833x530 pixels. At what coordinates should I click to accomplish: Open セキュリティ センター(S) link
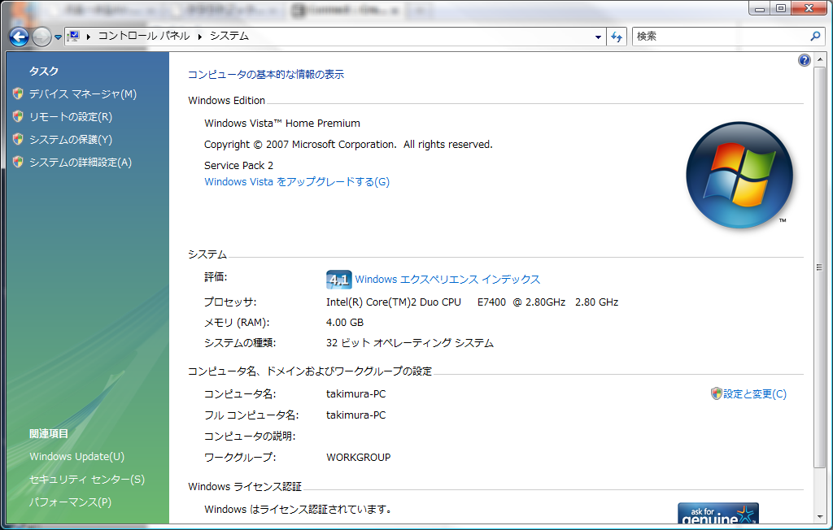coord(87,480)
